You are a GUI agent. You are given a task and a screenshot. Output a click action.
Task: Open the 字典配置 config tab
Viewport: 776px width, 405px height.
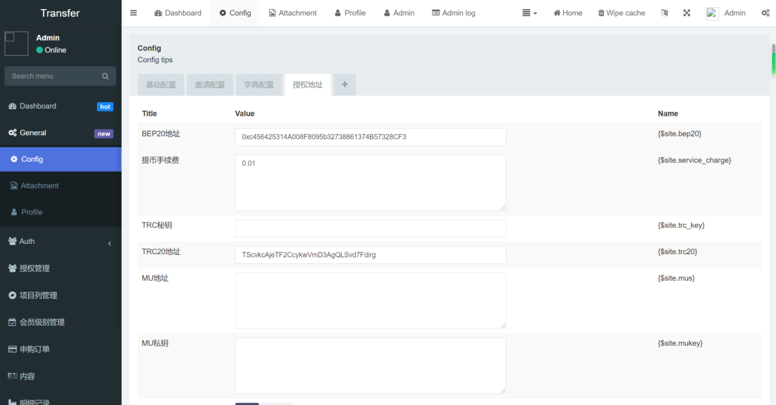(x=259, y=85)
